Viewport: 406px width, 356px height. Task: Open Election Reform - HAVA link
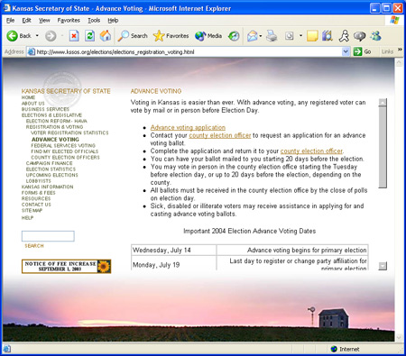pyautogui.click(x=57, y=121)
